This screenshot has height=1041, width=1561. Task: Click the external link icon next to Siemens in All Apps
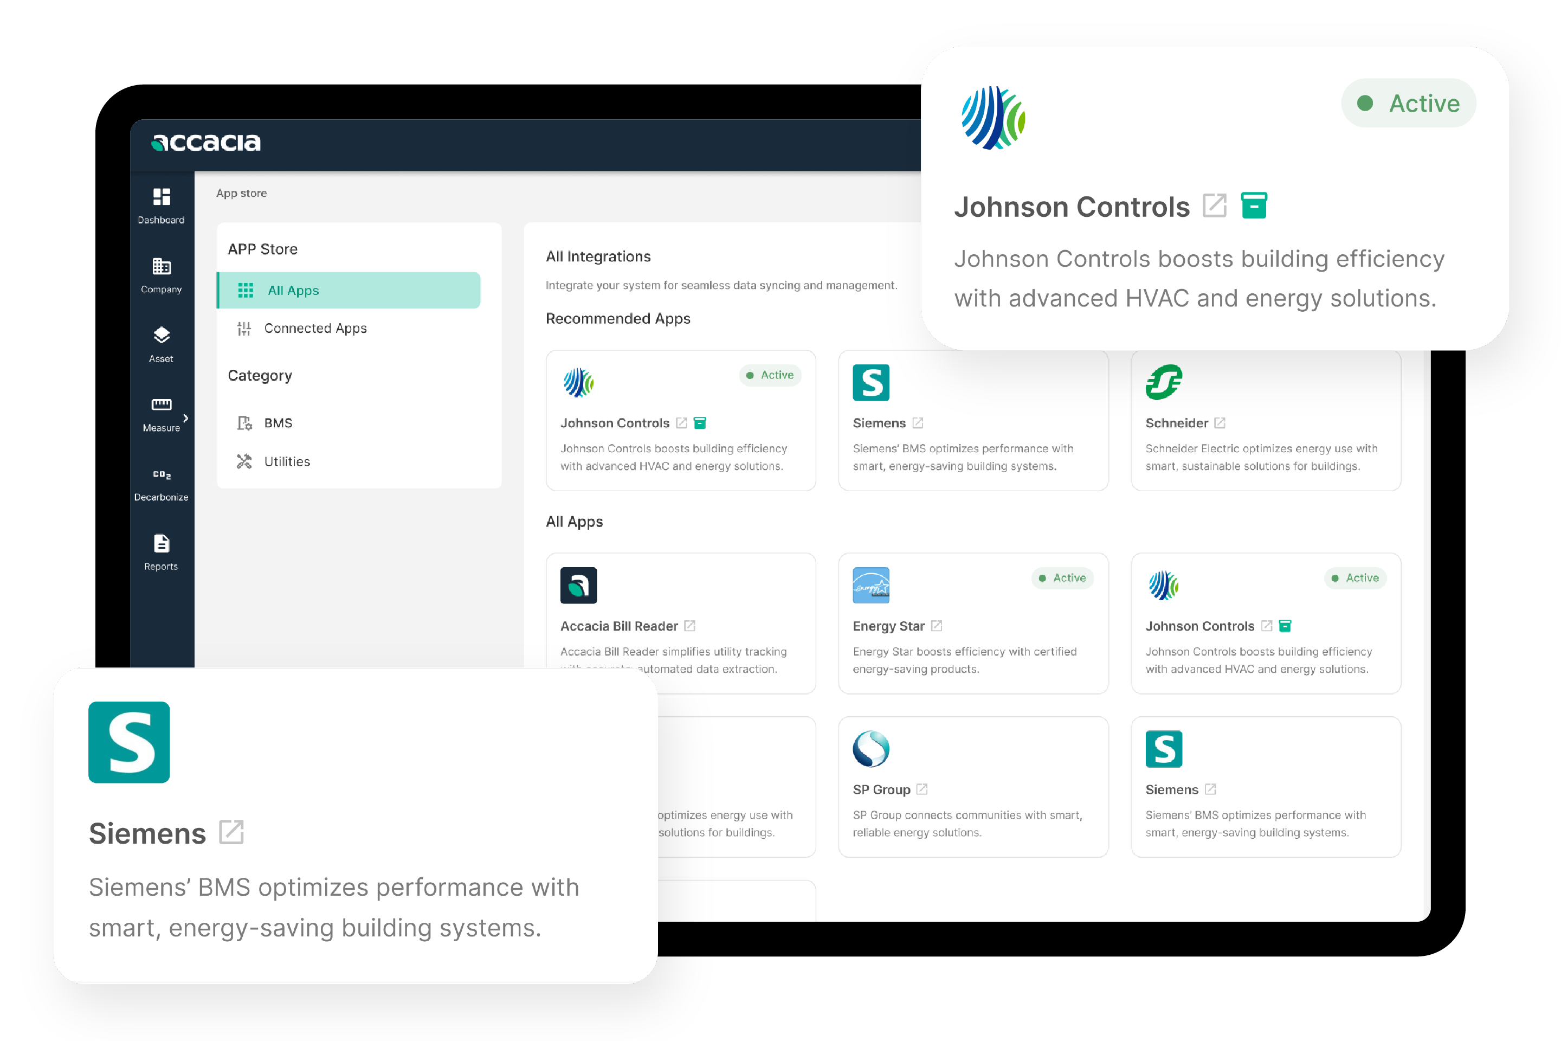point(1210,789)
